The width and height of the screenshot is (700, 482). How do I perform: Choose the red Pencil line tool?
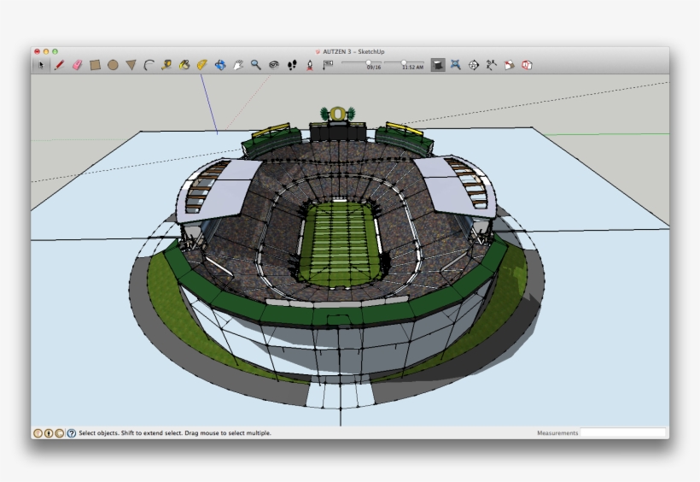59,65
